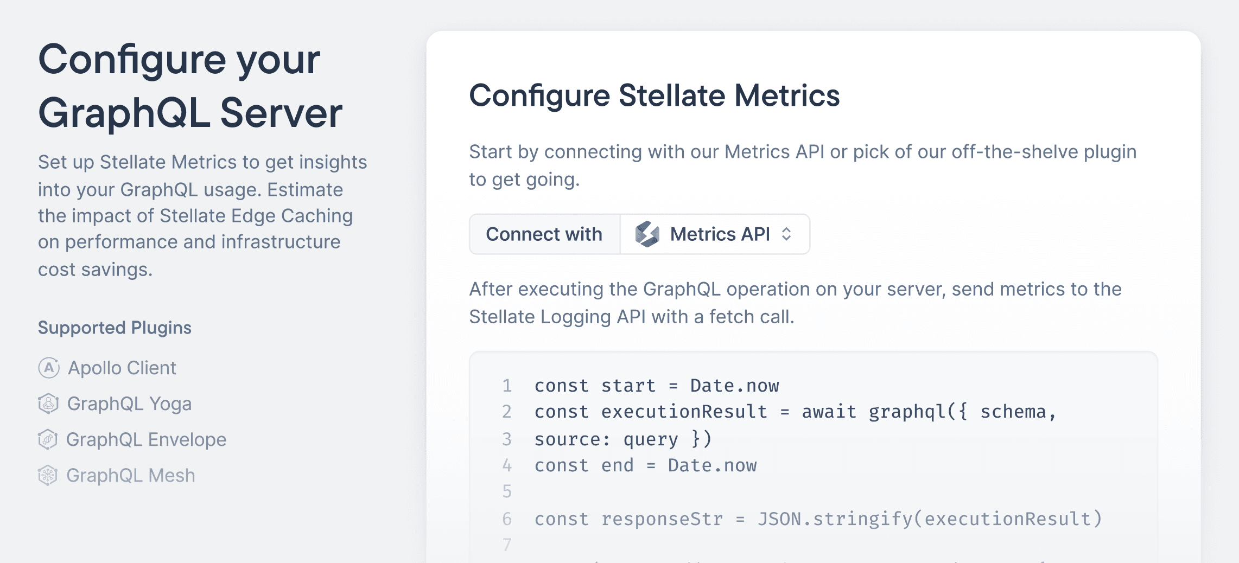This screenshot has height=563, width=1239.
Task: Click the Stellate logo beside Metrics API
Action: (x=647, y=234)
